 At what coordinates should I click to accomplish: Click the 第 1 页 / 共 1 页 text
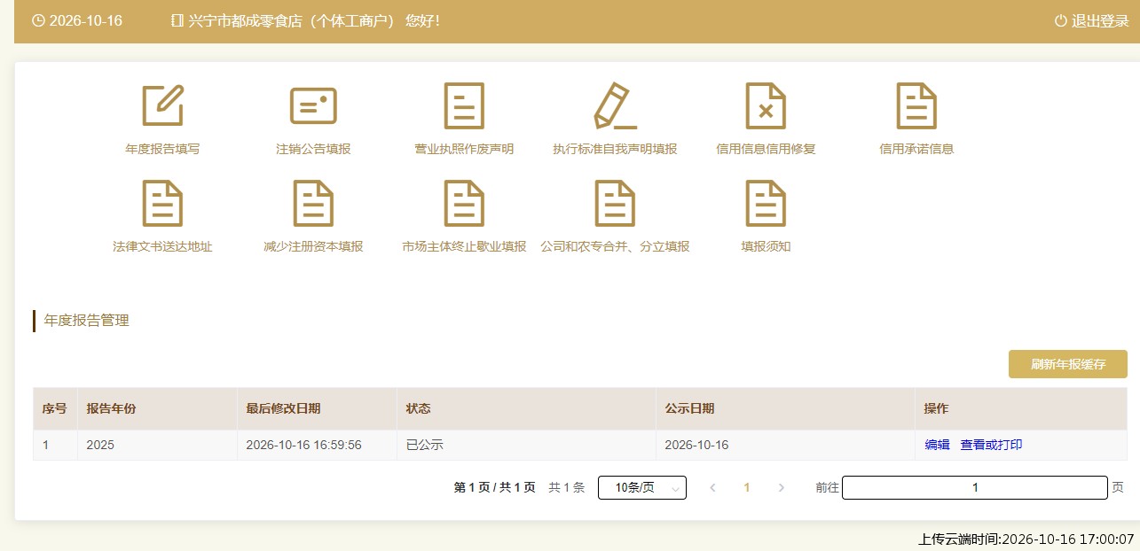click(494, 487)
